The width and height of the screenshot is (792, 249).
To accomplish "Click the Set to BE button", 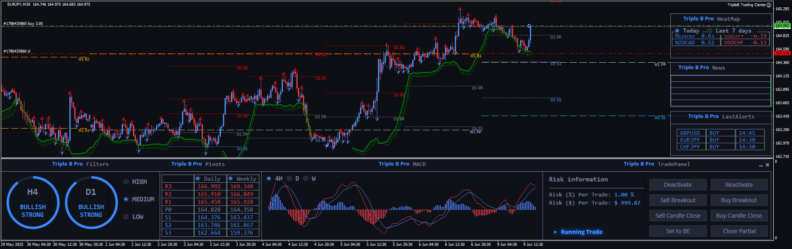I will [678, 231].
